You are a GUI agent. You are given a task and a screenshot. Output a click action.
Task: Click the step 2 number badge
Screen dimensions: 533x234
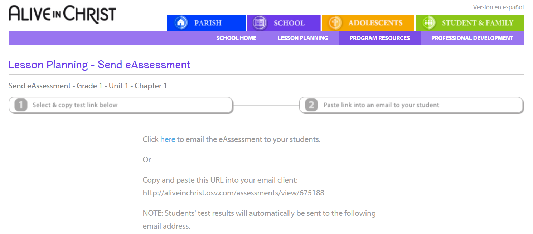tap(311, 105)
